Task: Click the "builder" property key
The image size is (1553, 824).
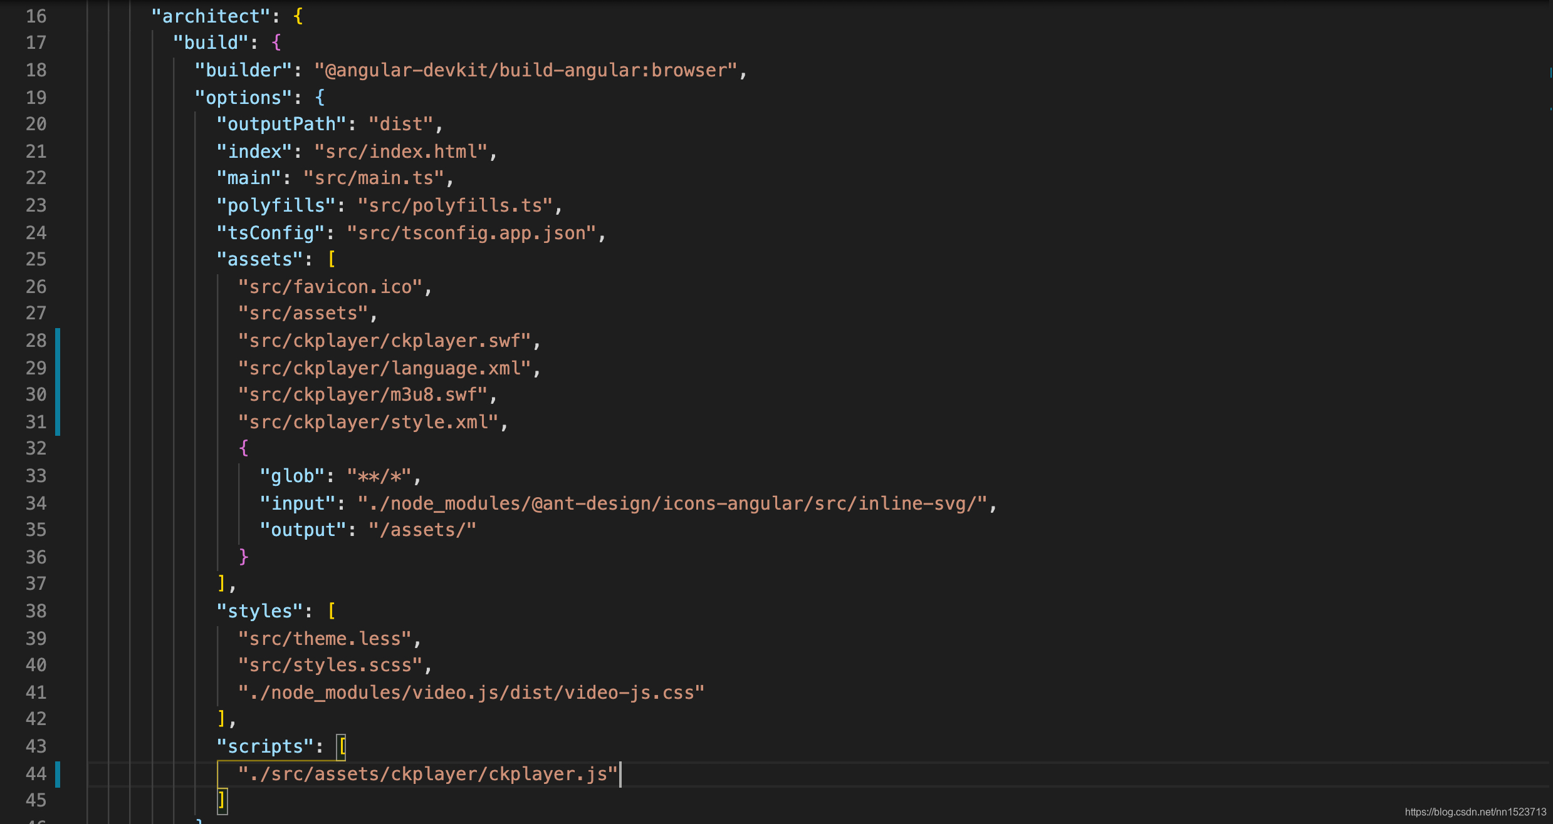Action: click(243, 70)
